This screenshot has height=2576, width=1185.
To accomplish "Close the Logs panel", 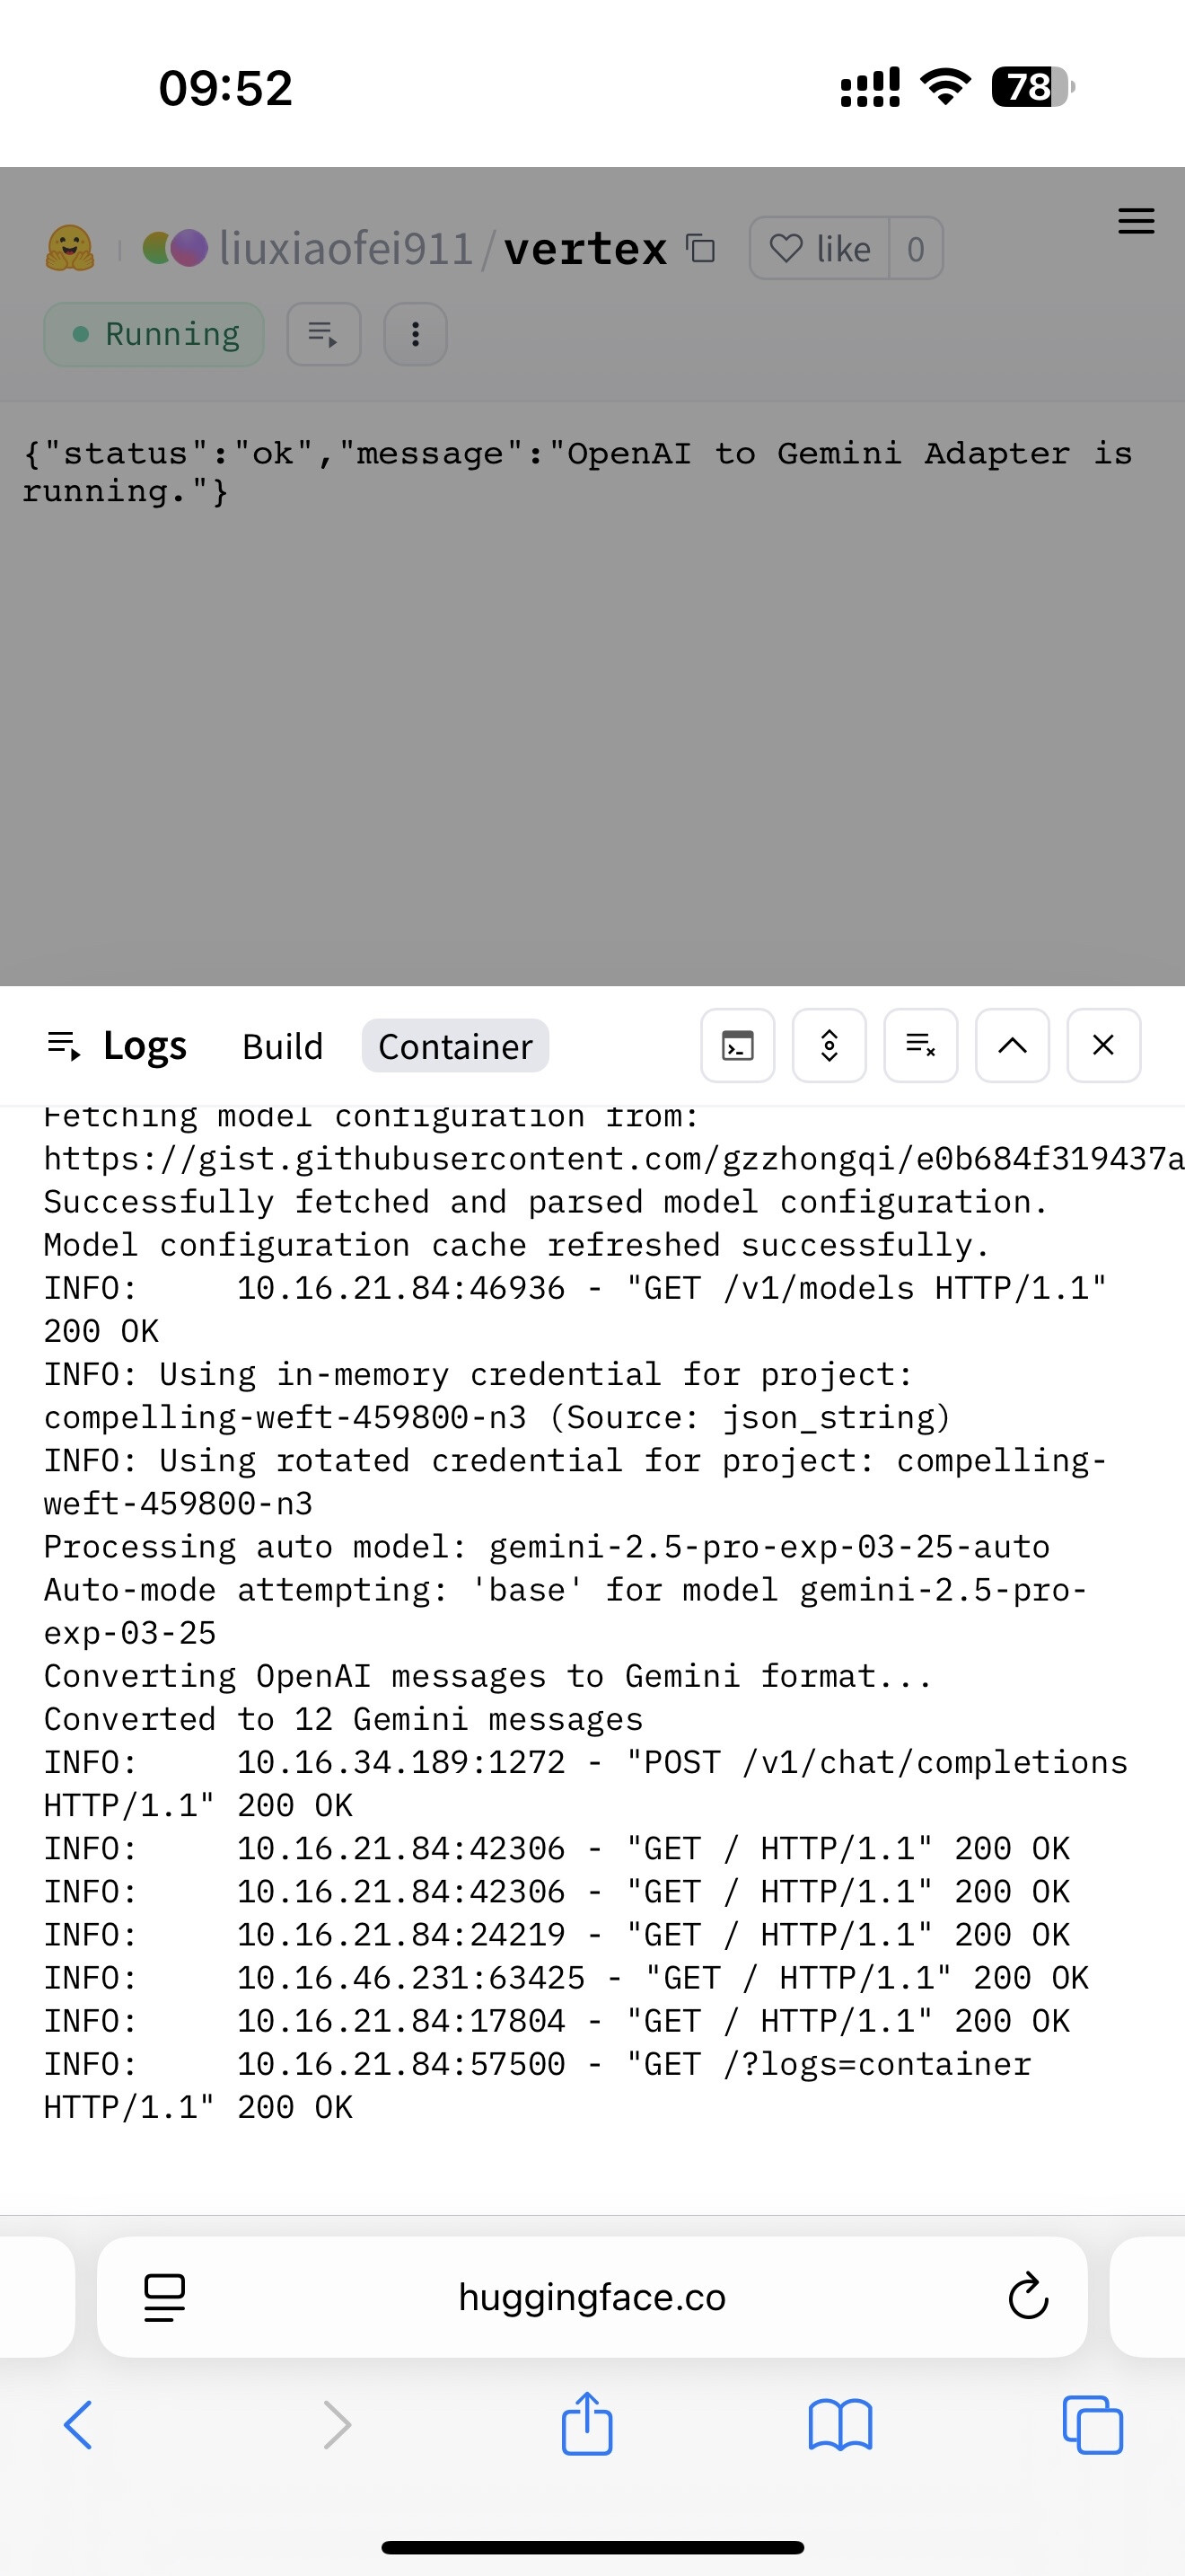I will coord(1103,1046).
